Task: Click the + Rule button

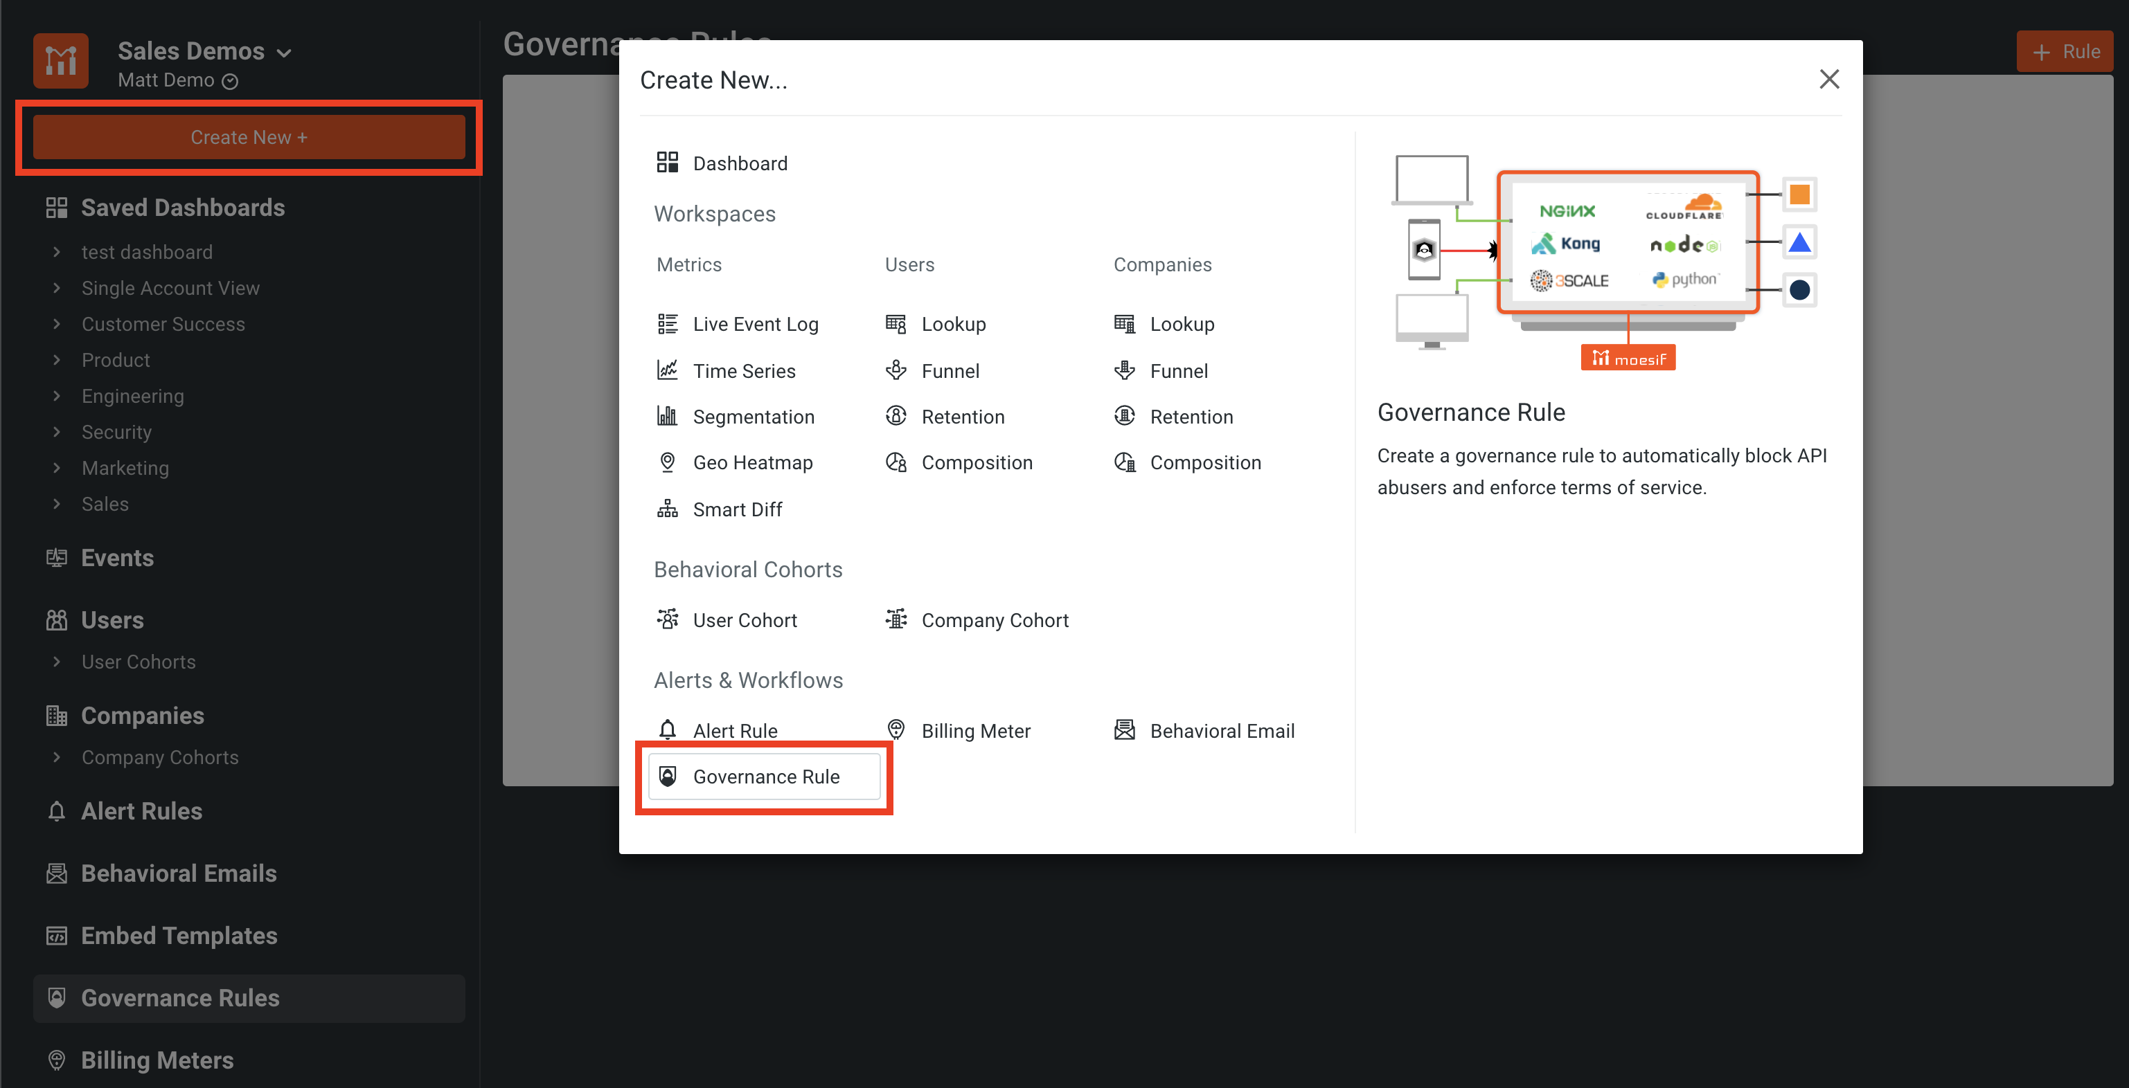Action: click(x=2065, y=51)
